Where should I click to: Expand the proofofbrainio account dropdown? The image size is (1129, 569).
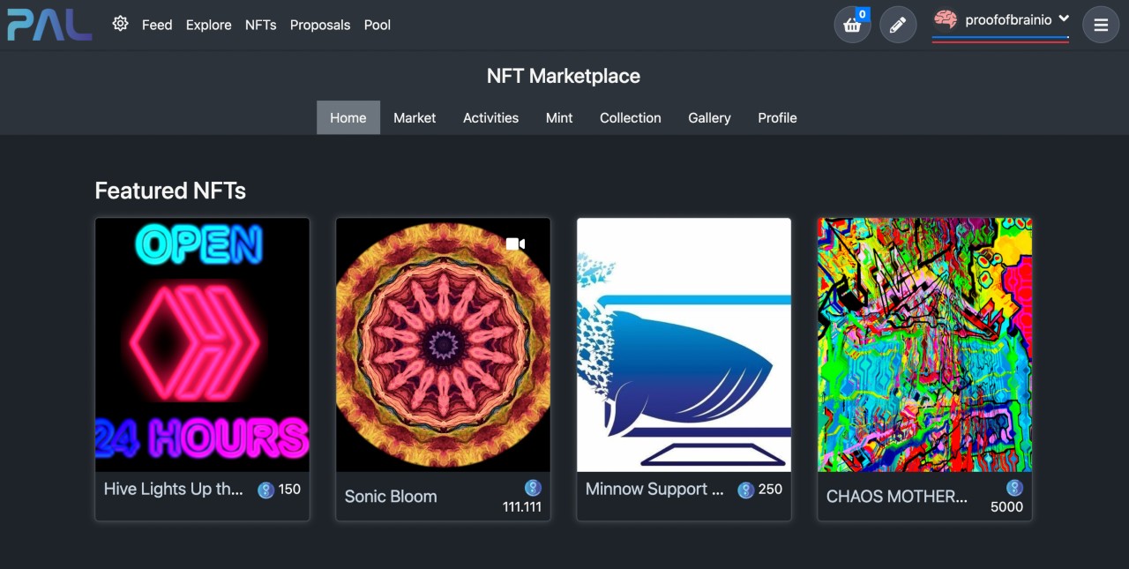(x=1064, y=19)
